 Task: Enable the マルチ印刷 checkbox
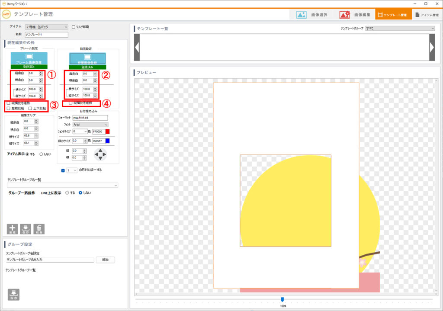pos(73,27)
